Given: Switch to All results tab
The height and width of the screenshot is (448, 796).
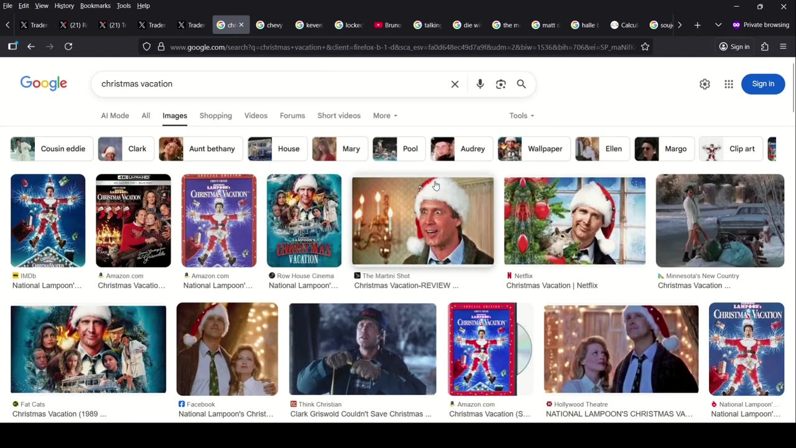Looking at the screenshot, I should (146, 116).
